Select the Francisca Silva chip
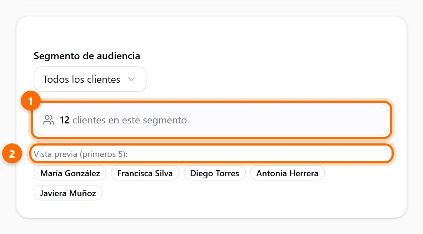This screenshot has width=423, height=234. (145, 173)
